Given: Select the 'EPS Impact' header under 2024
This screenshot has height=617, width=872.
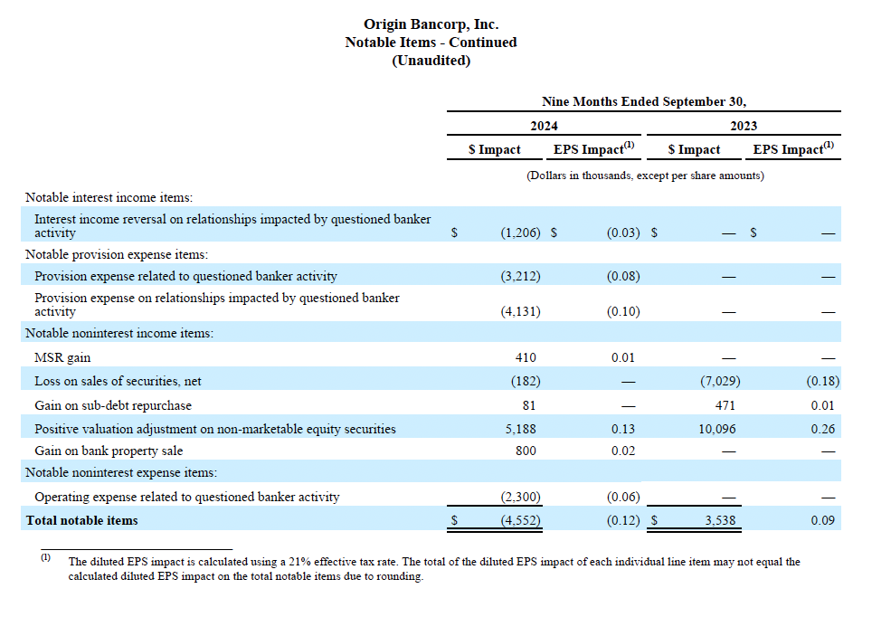Looking at the screenshot, I should 593,148.
